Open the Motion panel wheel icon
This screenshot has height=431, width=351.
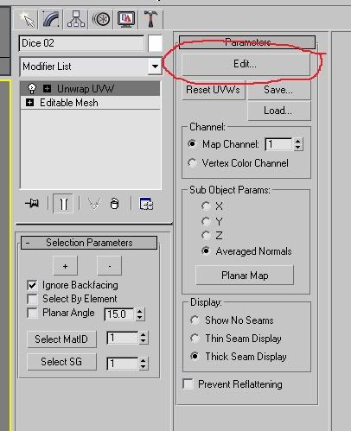click(101, 19)
